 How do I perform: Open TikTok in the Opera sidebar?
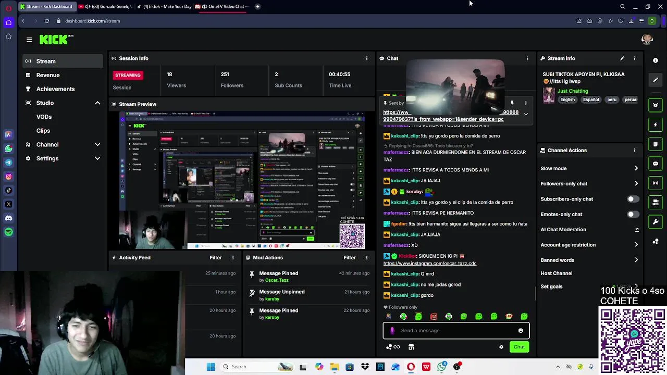coord(8,191)
